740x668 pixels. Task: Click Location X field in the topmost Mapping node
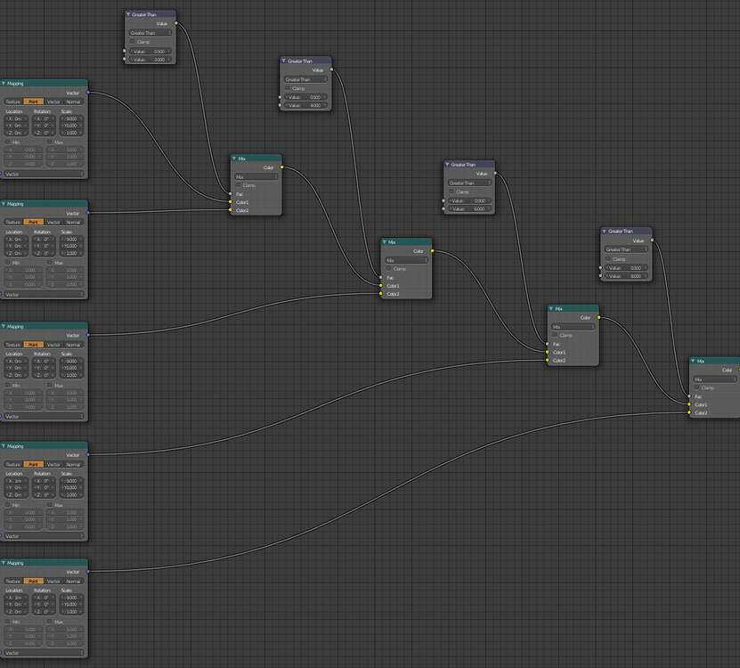click(17, 118)
